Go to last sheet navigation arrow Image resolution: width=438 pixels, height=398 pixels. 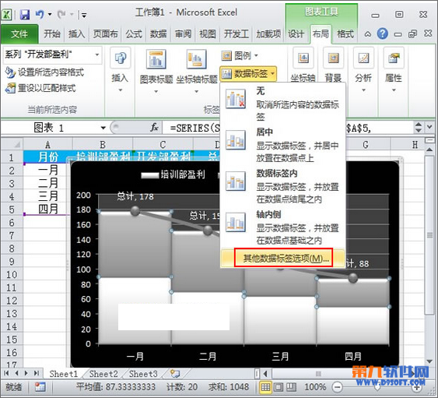click(37, 373)
